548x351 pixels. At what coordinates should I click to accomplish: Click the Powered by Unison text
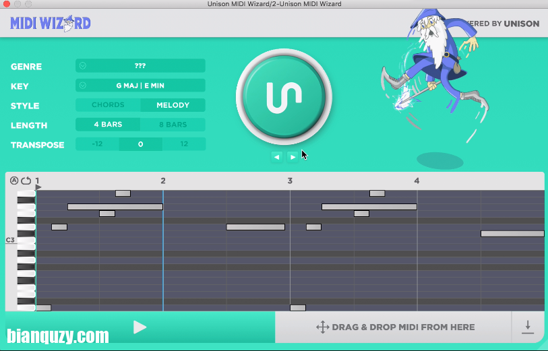504,24
